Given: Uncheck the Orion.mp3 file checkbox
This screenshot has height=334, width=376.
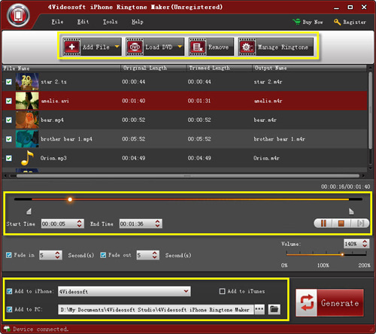Looking at the screenshot, I should click(9, 158).
